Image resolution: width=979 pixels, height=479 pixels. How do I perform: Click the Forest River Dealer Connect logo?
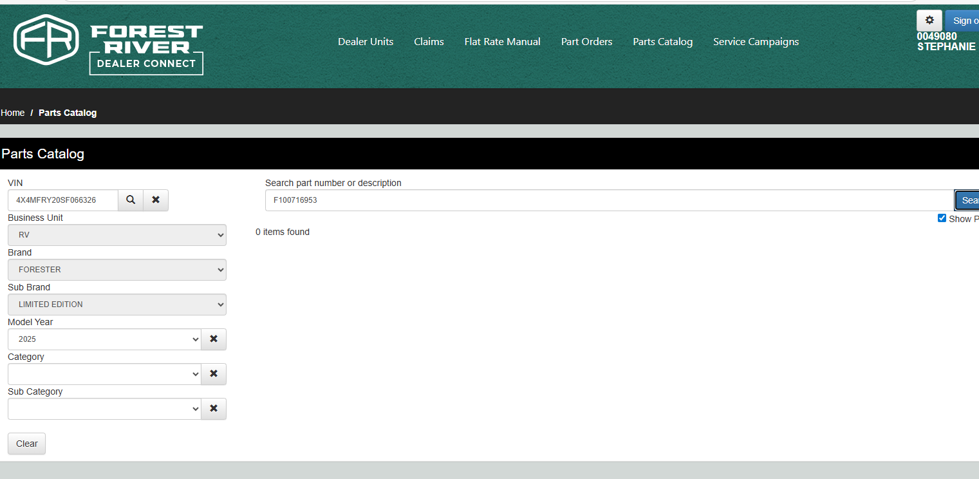(x=108, y=44)
